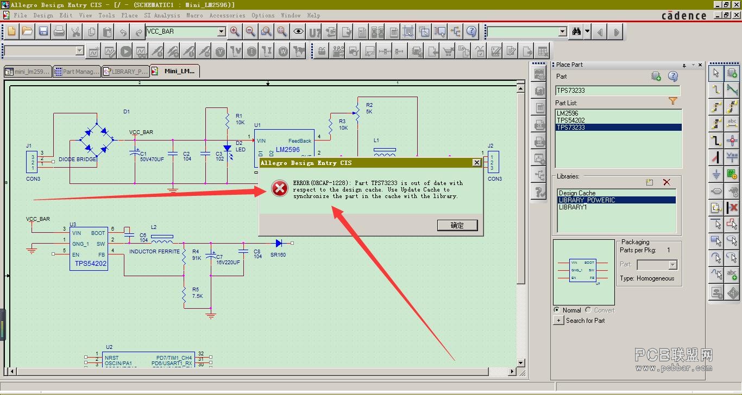Click the previous search result arrow
Viewport: 742px width, 395px height.
pos(600,32)
